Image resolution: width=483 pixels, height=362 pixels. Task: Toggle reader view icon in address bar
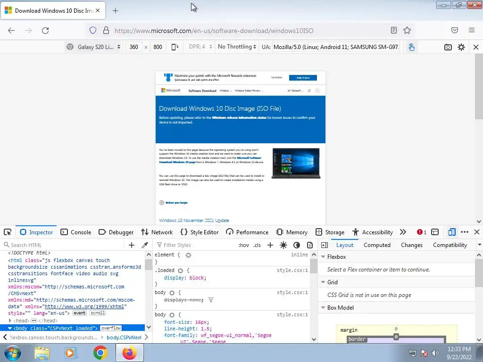(x=394, y=30)
